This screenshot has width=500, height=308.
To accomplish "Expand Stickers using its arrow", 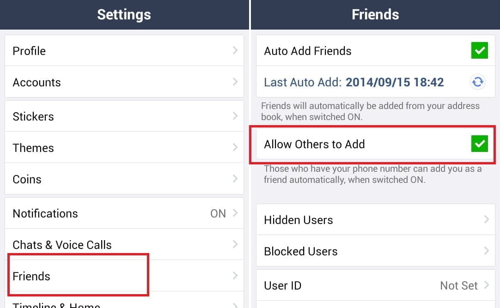I will [235, 116].
